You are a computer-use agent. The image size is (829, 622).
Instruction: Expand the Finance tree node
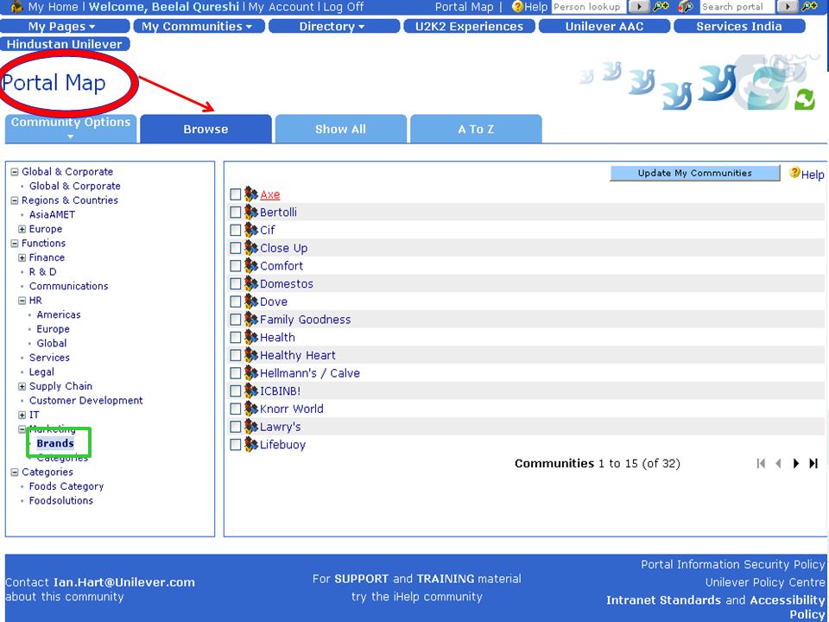pos(22,257)
